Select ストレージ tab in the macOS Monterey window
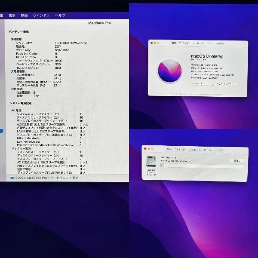The height and width of the screenshot is (258, 258). 198,43
